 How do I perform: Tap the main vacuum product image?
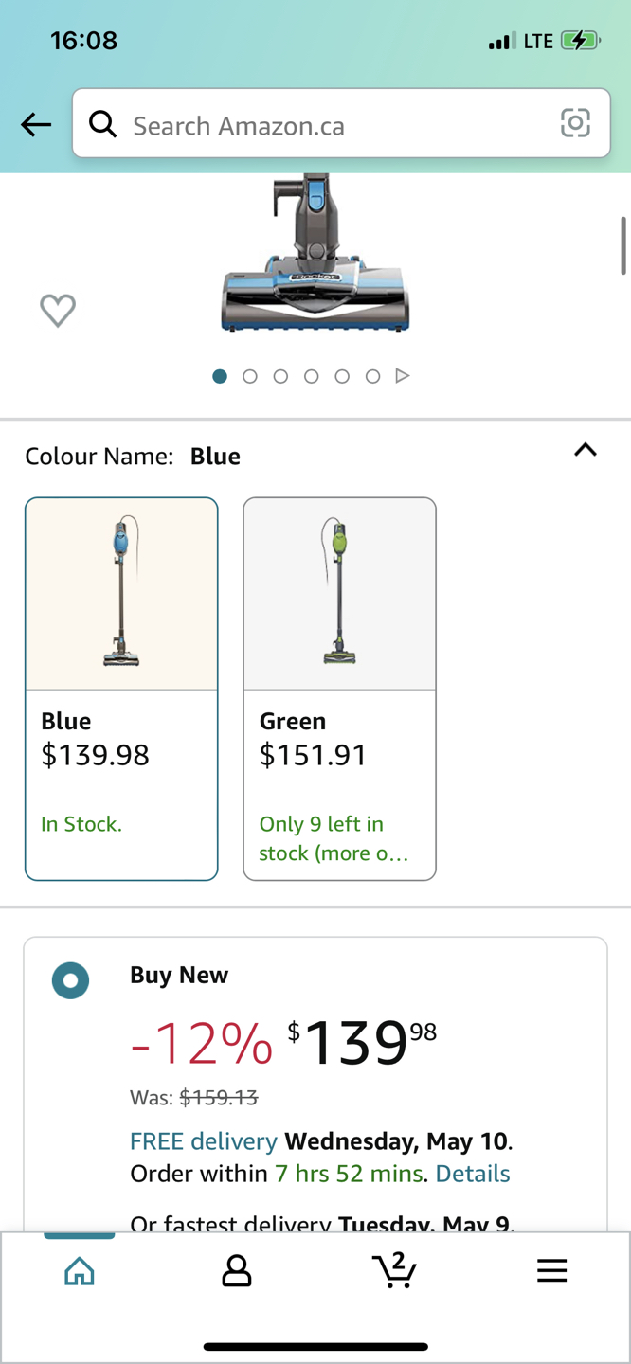pyautogui.click(x=315, y=256)
